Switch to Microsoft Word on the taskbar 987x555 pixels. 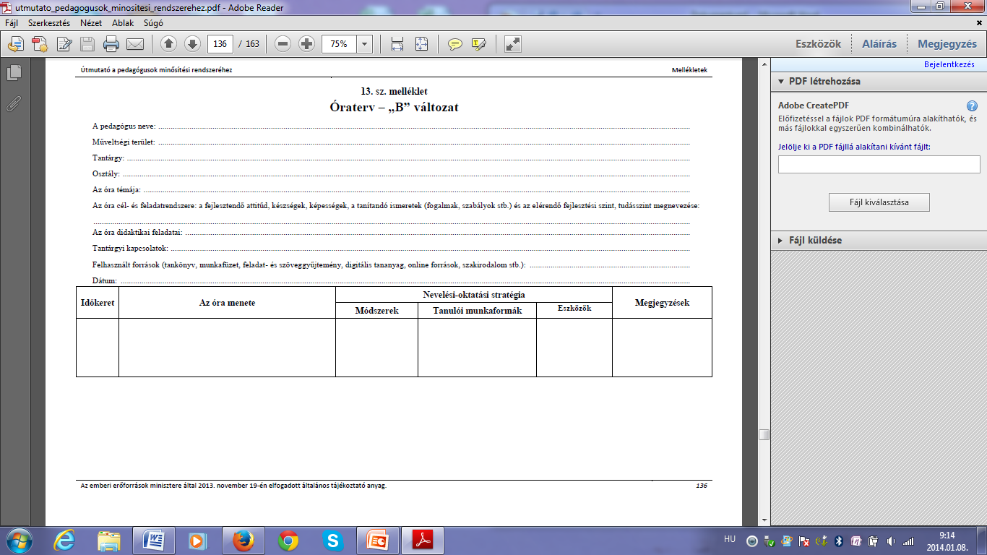[x=154, y=540]
